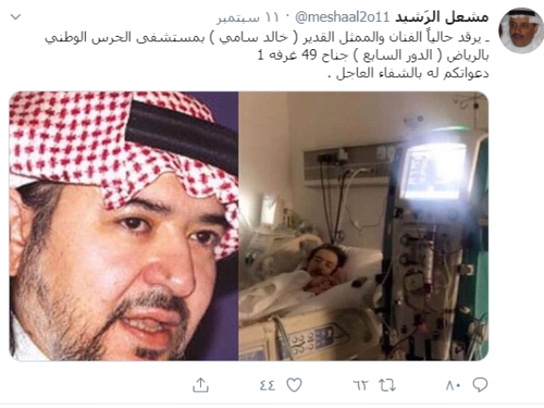Open the hospital bed photo
The image size is (544, 408).
[363, 225]
